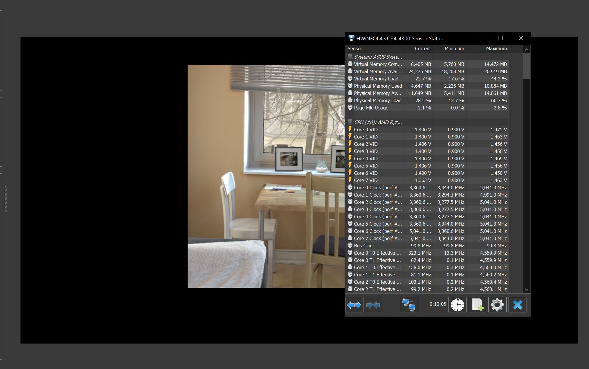This screenshot has width=589, height=369.
Task: Open remote monitoring network computers icon
Action: tap(409, 305)
